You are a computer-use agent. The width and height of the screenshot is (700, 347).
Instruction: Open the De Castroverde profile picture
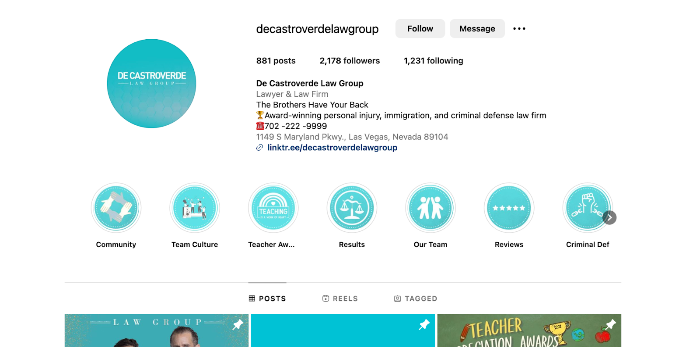tap(151, 83)
